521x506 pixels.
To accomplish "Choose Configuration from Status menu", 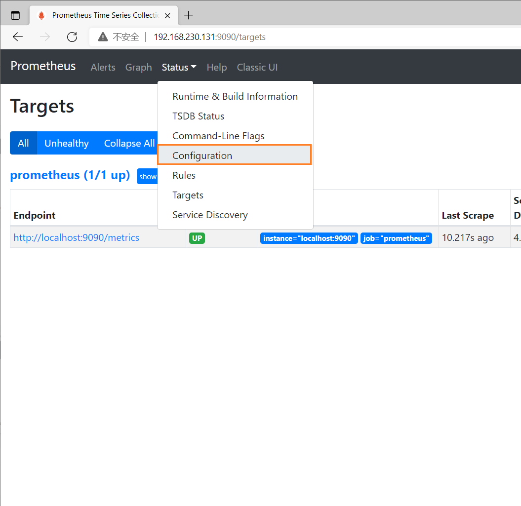I will [235, 155].
